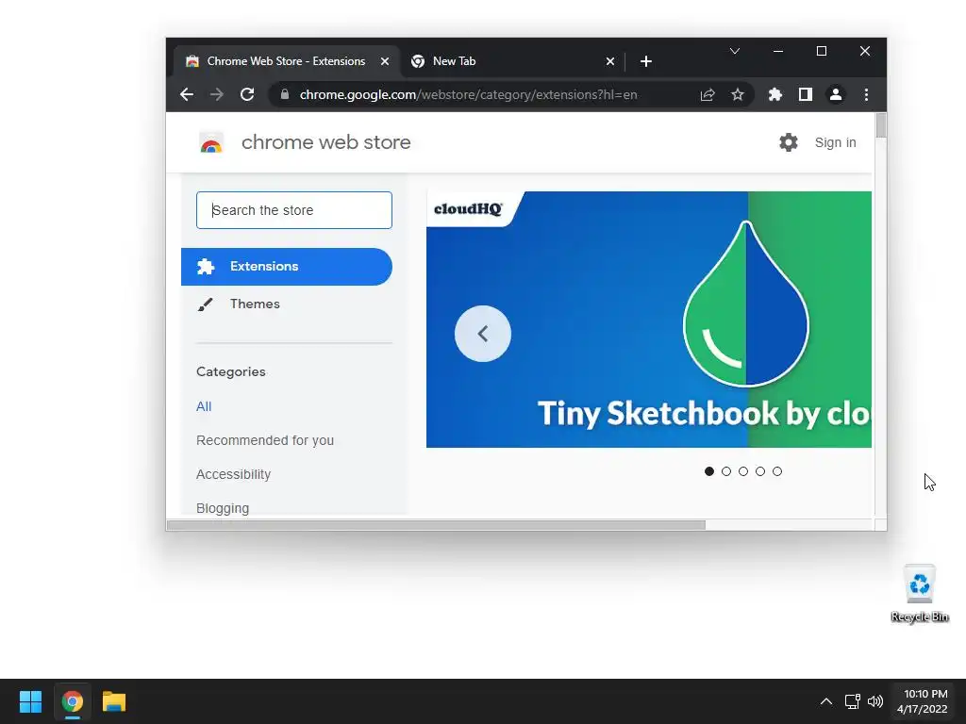The width and height of the screenshot is (966, 724).
Task: Select Extensions in the sidebar
Action: click(287, 267)
